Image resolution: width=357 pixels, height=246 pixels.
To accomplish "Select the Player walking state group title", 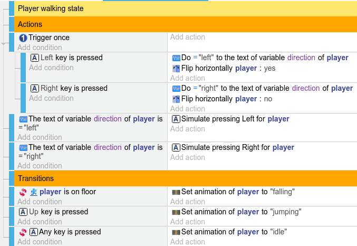I will pos(51,9).
